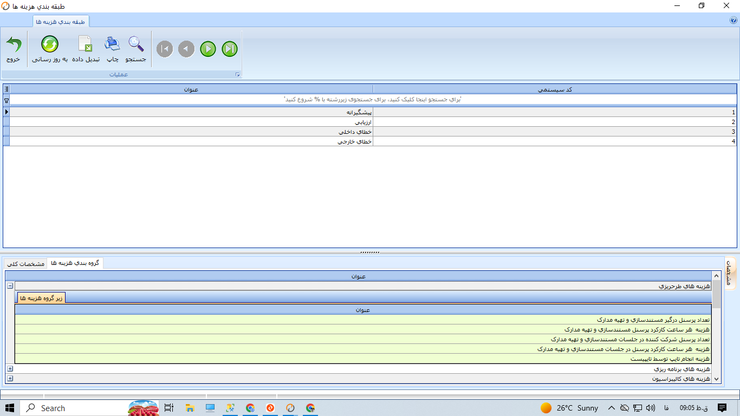
Task: Select the پیشگیرانه row
Action: point(373,112)
